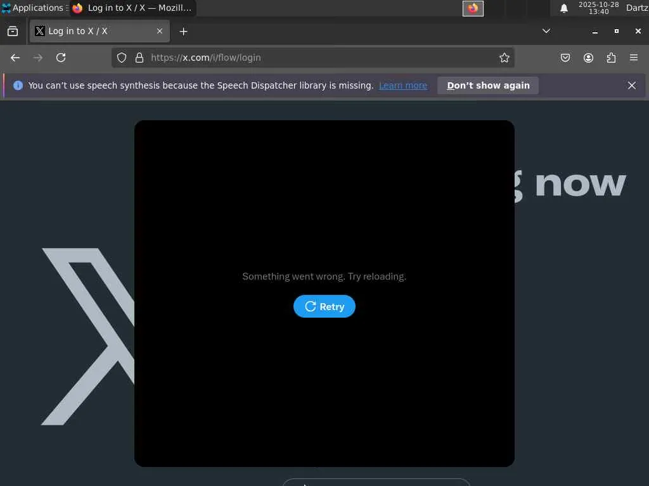Image resolution: width=649 pixels, height=486 pixels.
Task: Click the forward navigation arrow
Action: pos(37,58)
